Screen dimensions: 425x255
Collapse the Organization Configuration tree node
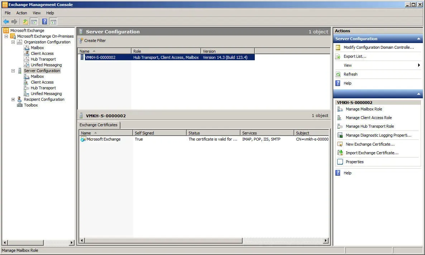[x=13, y=42]
